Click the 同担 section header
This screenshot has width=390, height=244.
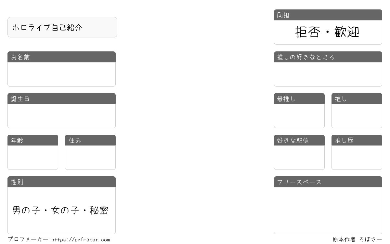pos(328,15)
